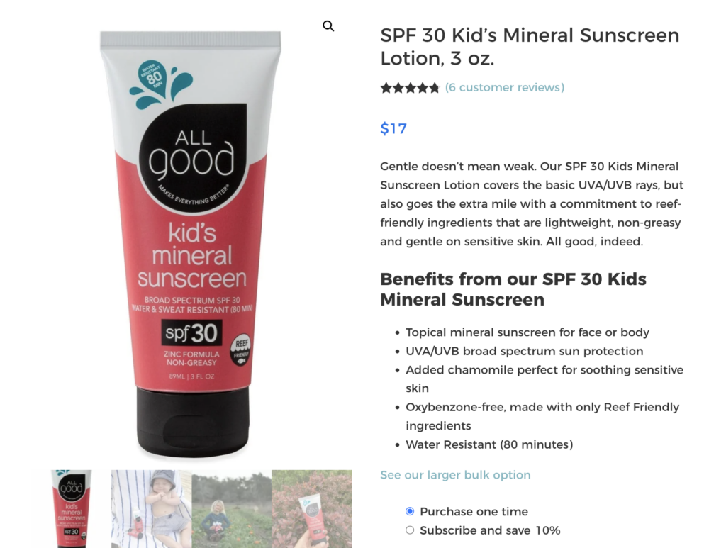
Task: Select the Purchase one time radio button
Action: point(410,511)
